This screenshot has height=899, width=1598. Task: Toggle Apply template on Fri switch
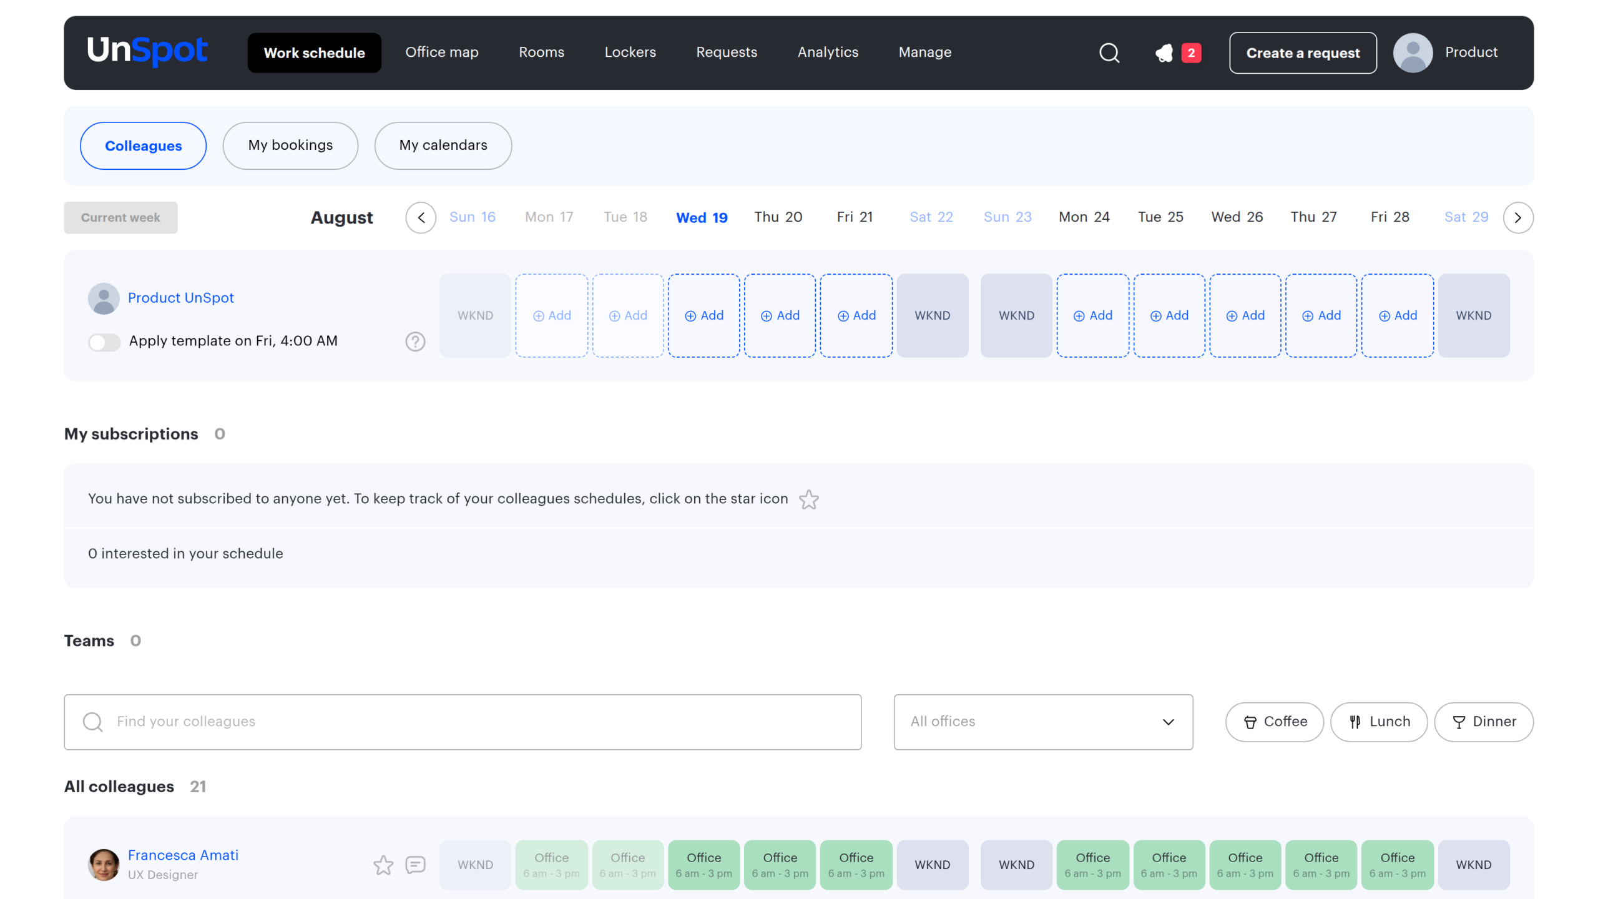104,342
